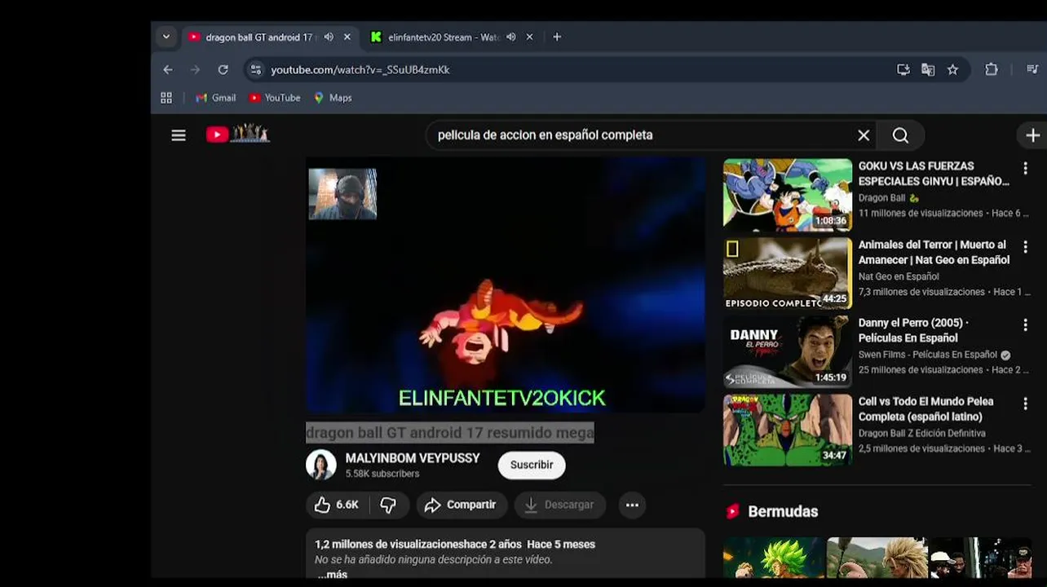Open the MALYINBOM VEYPUSSY channel avatar
Viewport: 1047px width, 587px height.
[321, 465]
